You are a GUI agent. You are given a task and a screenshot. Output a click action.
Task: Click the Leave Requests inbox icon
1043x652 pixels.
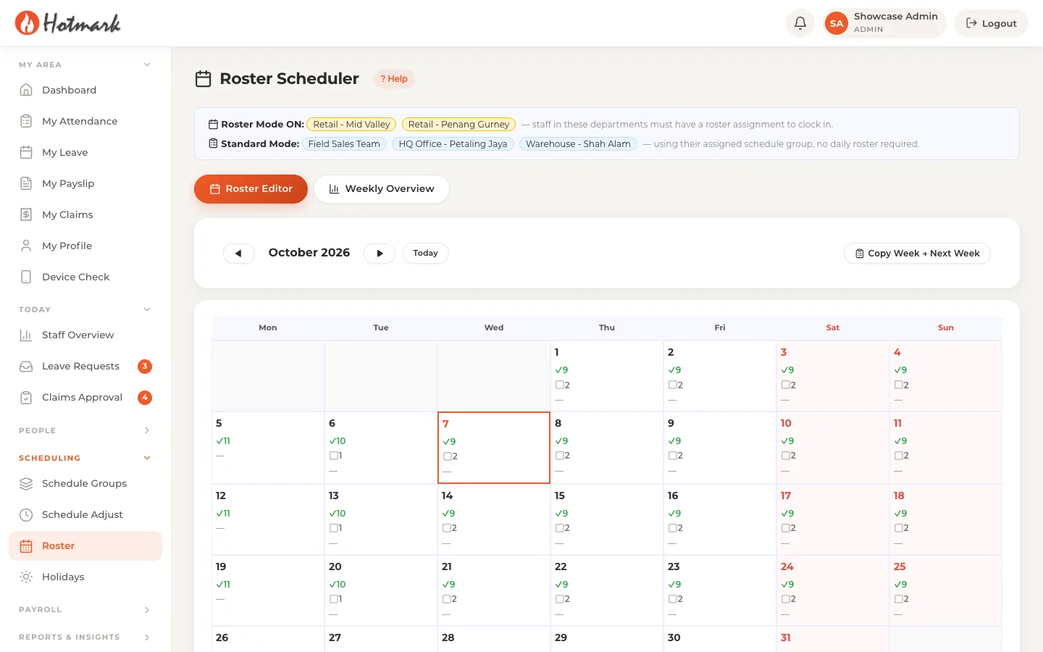[x=26, y=366]
